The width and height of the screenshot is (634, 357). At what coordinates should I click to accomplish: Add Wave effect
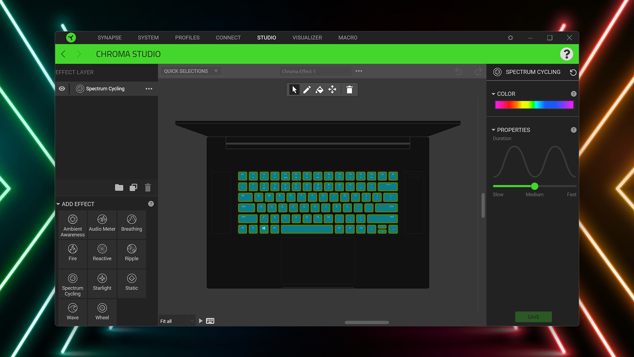[73, 313]
